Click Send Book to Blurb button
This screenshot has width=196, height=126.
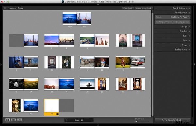[172, 120]
